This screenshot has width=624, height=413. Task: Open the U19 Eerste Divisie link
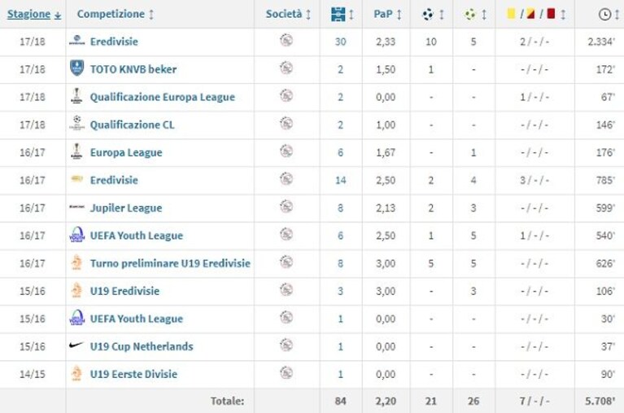(x=133, y=375)
